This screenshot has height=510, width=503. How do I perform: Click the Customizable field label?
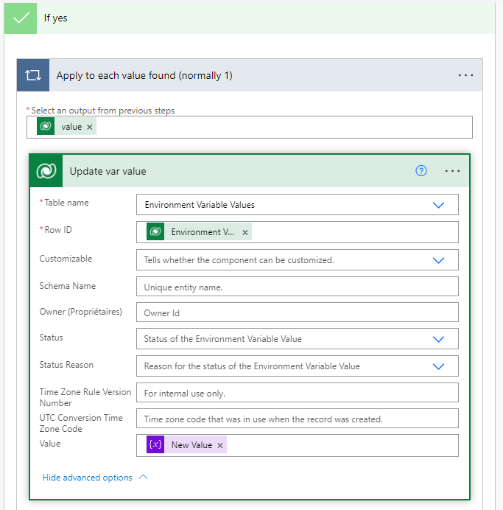tap(66, 259)
